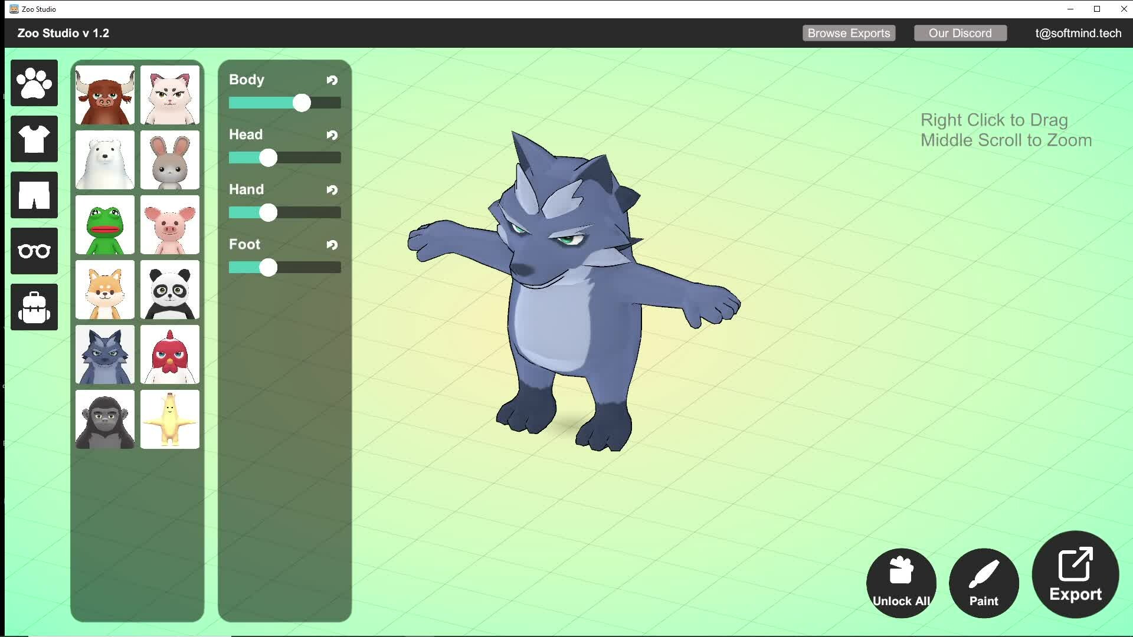This screenshot has height=637, width=1133.
Task: Open the paw animal category tab
Action: point(34,83)
